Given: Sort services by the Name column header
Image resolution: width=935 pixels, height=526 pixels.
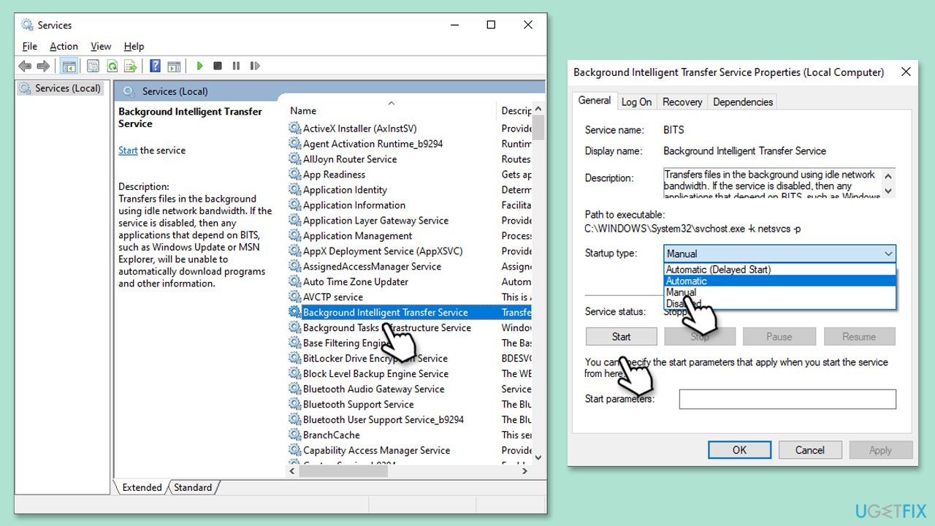Looking at the screenshot, I should [391, 110].
